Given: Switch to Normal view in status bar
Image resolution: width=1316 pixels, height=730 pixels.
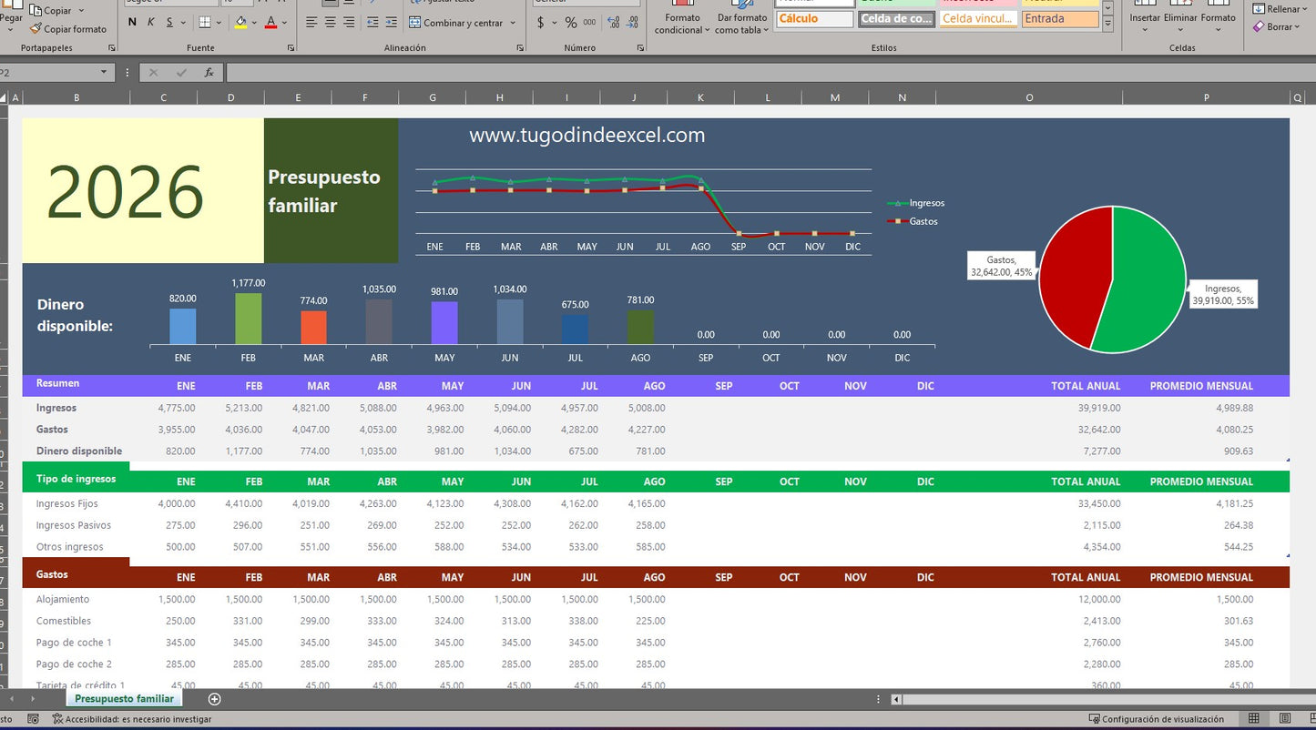Looking at the screenshot, I should tap(1254, 719).
